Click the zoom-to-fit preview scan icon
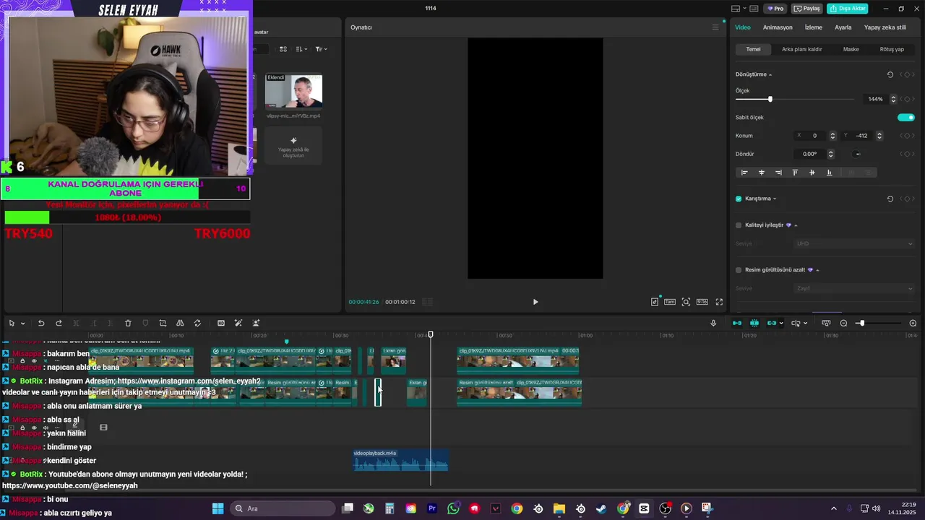The image size is (925, 520). 686,302
